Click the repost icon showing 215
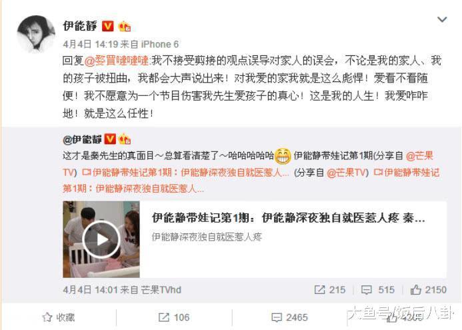462x330 pixels. 330,289
